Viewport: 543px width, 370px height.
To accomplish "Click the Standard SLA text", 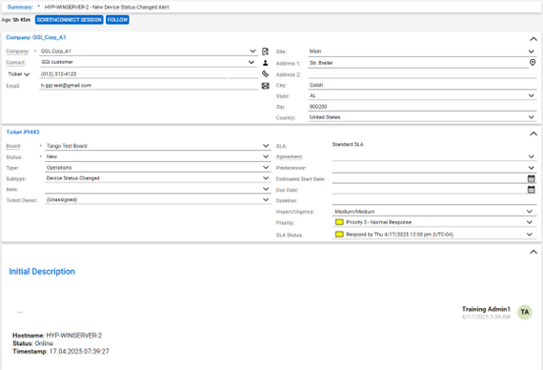I will coord(348,144).
